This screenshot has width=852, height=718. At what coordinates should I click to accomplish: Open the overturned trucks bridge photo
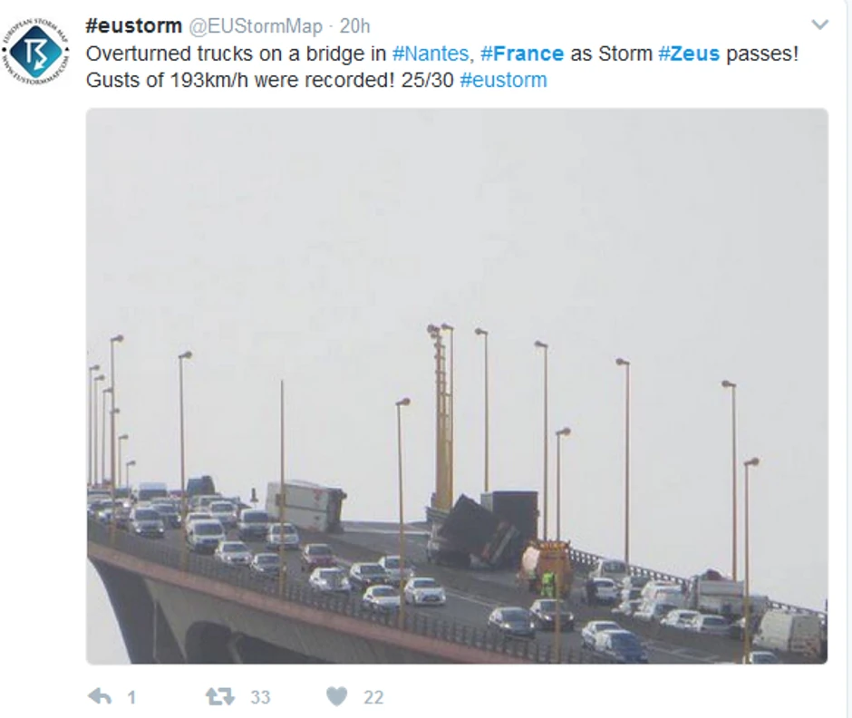[457, 386]
